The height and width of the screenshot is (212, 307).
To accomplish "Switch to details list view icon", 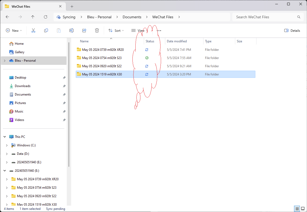I will click(x=297, y=209).
